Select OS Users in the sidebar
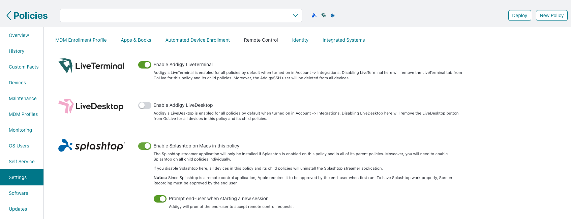Viewport: 571px width, 219px height. tap(19, 146)
